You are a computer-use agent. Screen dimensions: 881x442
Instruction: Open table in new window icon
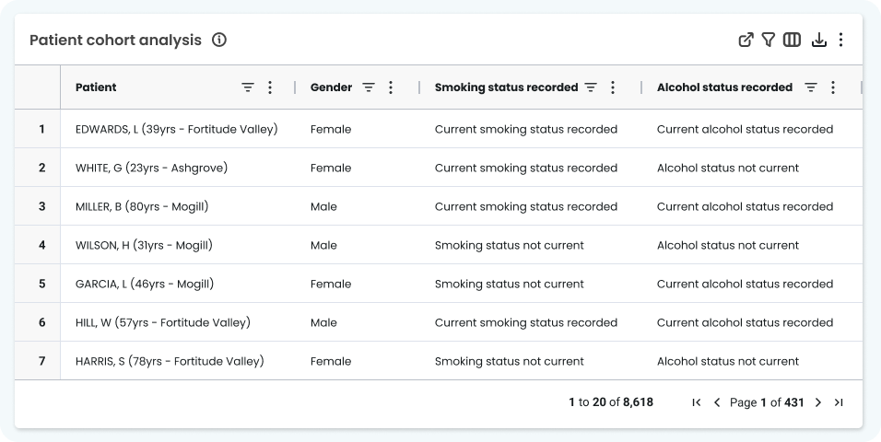[x=746, y=40]
